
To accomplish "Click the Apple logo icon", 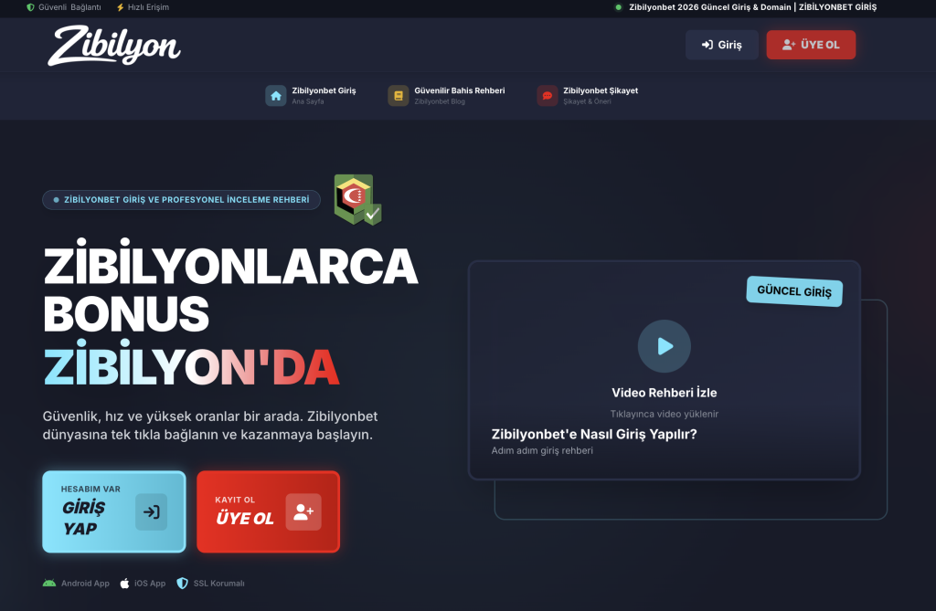I will 124,583.
